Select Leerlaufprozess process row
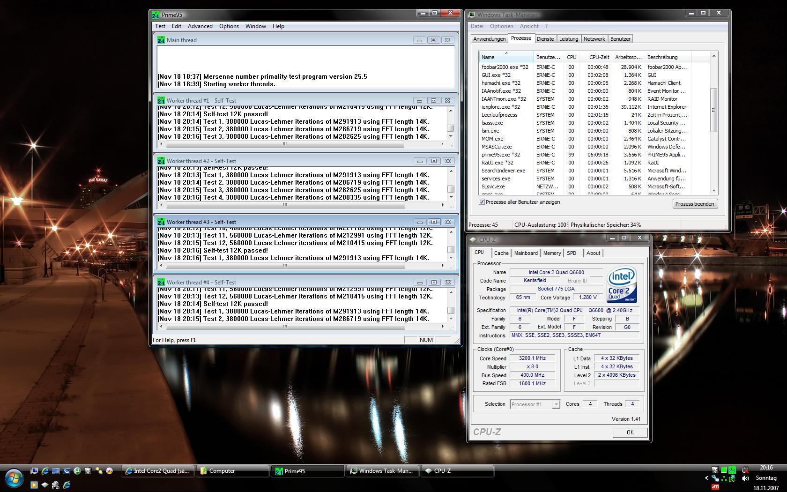This screenshot has height=492, width=787. [x=585, y=115]
